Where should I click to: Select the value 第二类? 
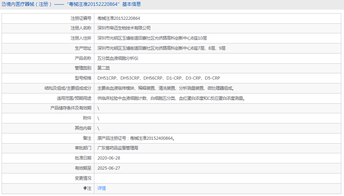click(x=104, y=68)
